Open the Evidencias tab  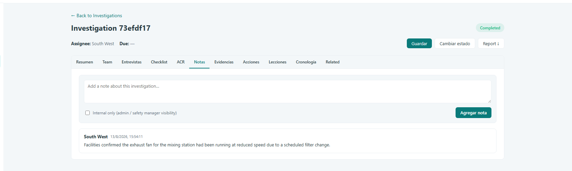coord(224,62)
